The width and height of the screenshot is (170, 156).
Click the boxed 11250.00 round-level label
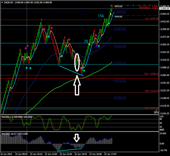tap(120, 81)
